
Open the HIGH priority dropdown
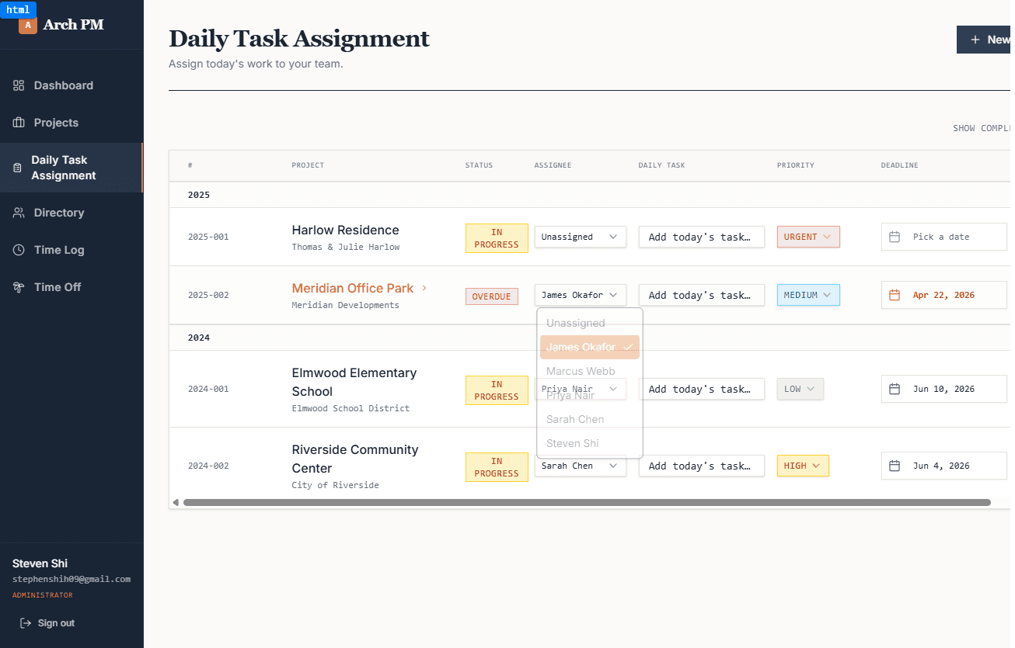point(803,466)
